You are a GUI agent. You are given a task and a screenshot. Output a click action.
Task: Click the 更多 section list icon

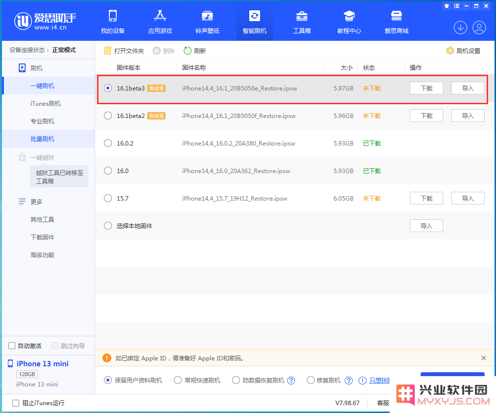pyautogui.click(x=22, y=202)
